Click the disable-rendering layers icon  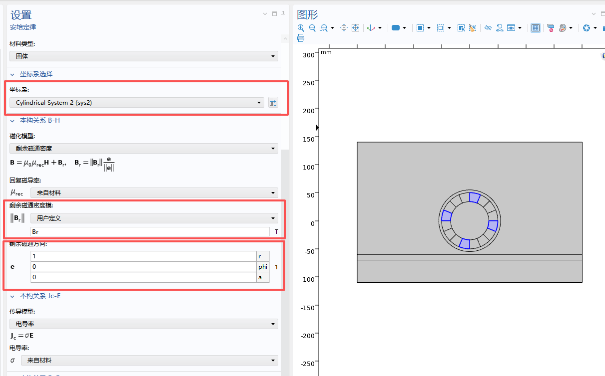click(551, 28)
